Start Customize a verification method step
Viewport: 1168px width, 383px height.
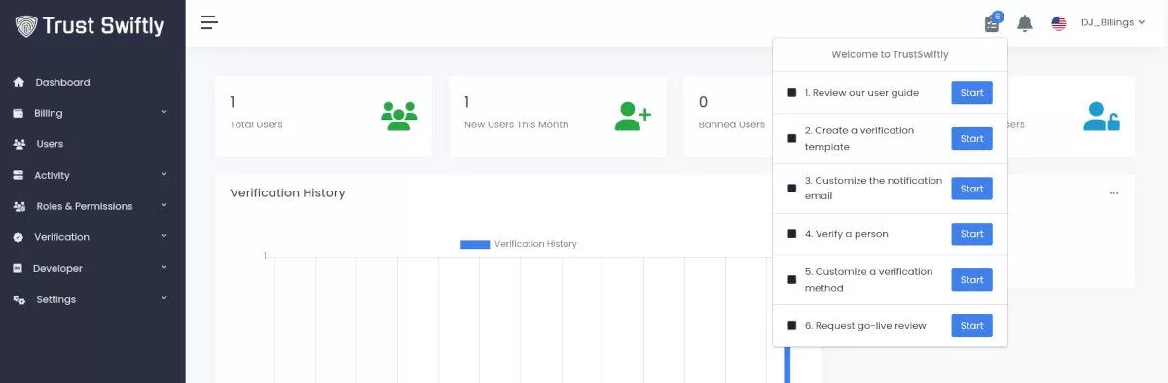971,279
